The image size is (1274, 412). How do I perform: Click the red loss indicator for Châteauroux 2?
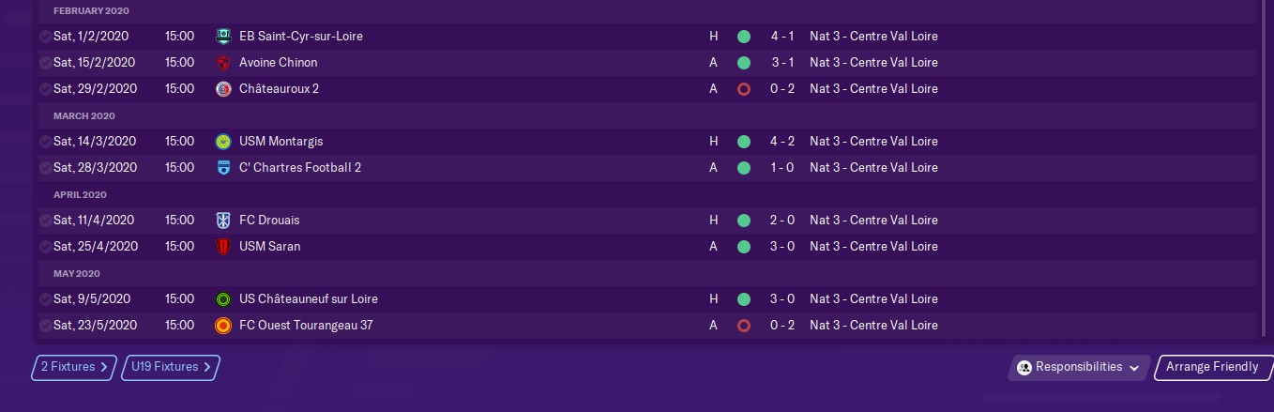click(744, 89)
